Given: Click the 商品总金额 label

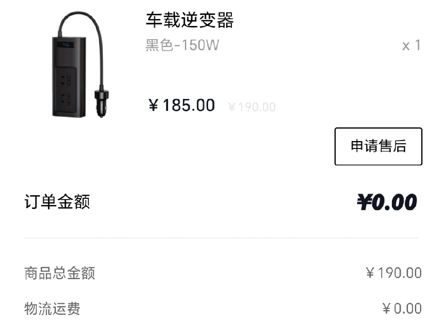Looking at the screenshot, I should click(59, 273).
